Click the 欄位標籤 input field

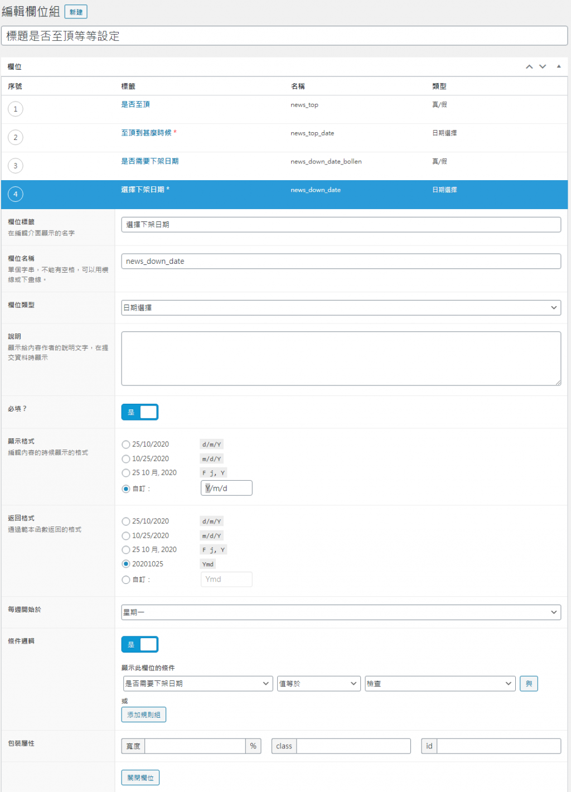(341, 225)
